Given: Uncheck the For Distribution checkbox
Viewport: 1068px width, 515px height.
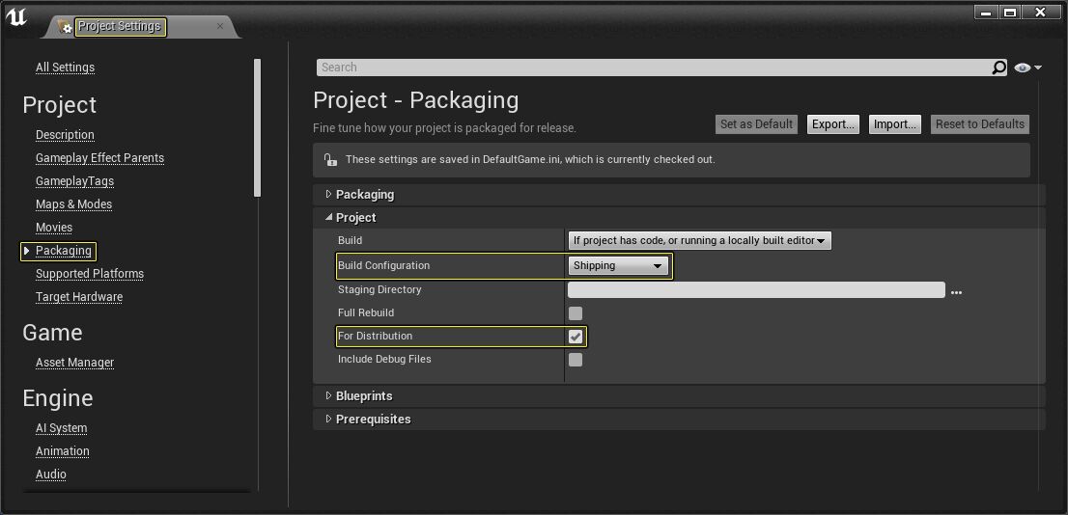Looking at the screenshot, I should (x=576, y=337).
